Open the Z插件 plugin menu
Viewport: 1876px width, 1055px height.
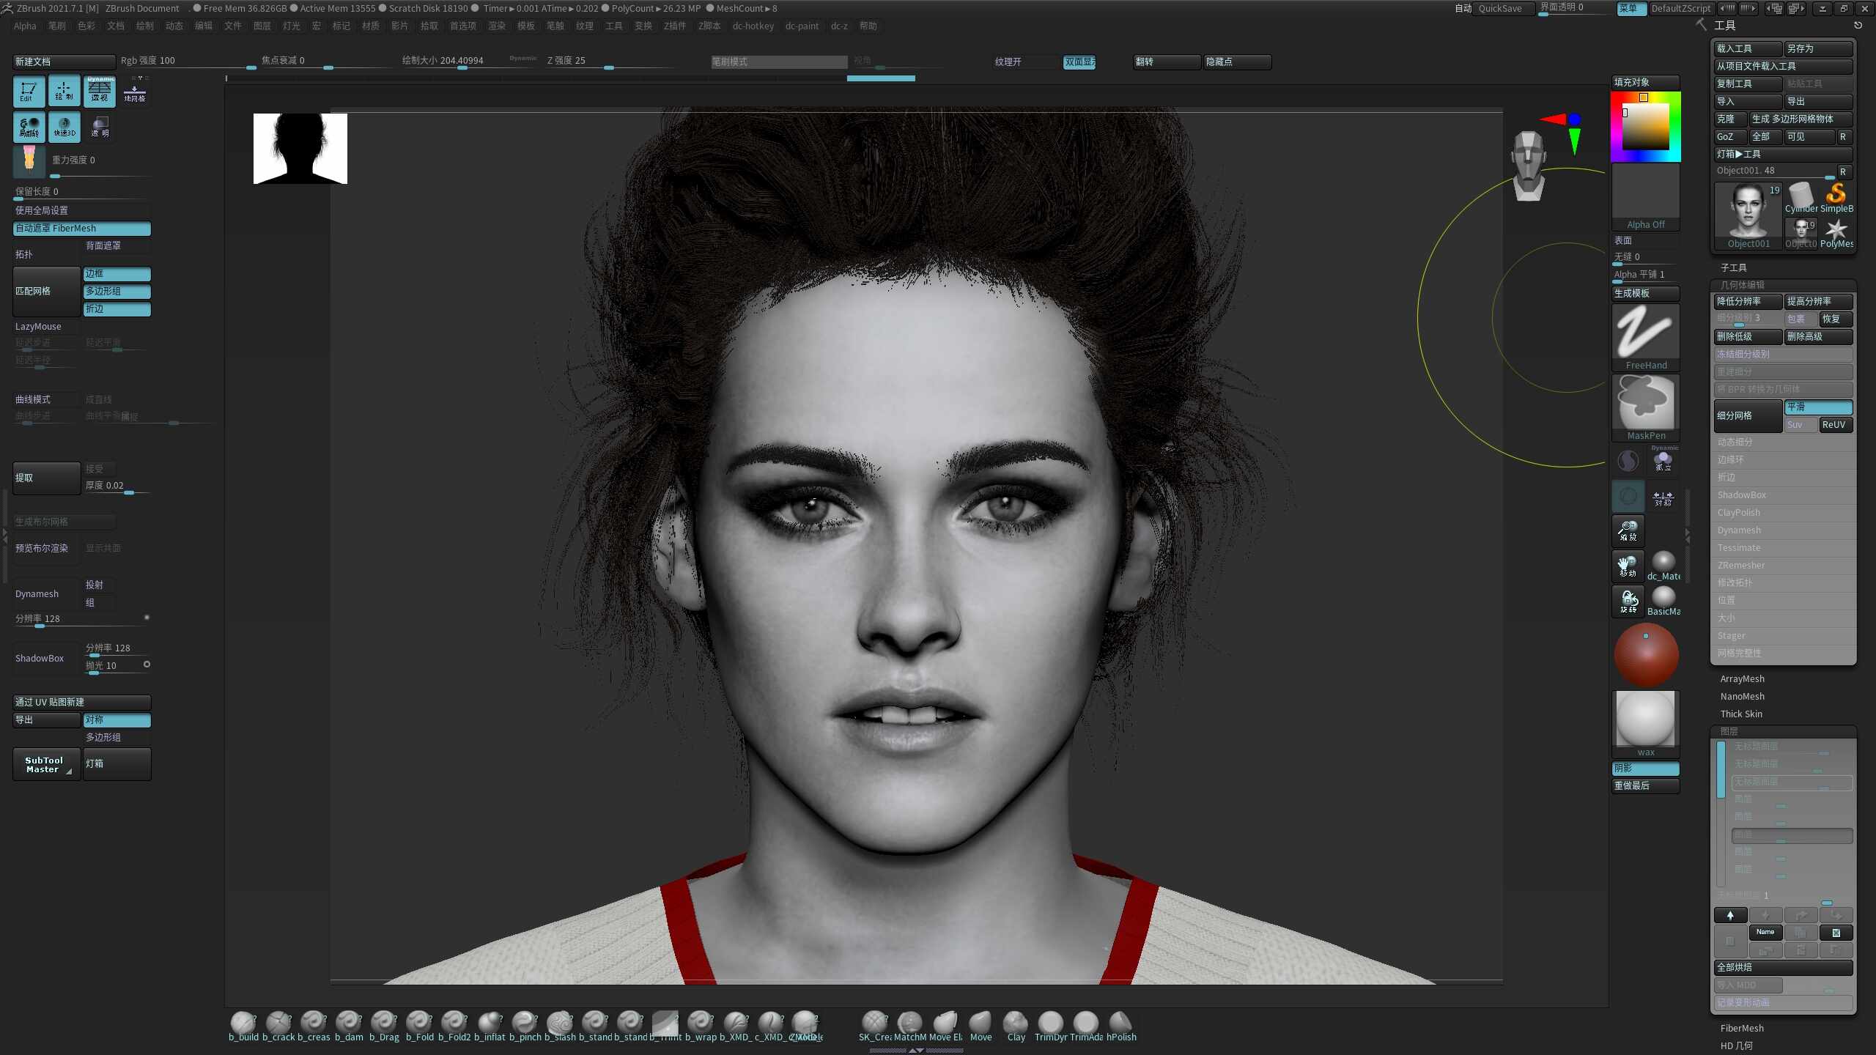675,26
